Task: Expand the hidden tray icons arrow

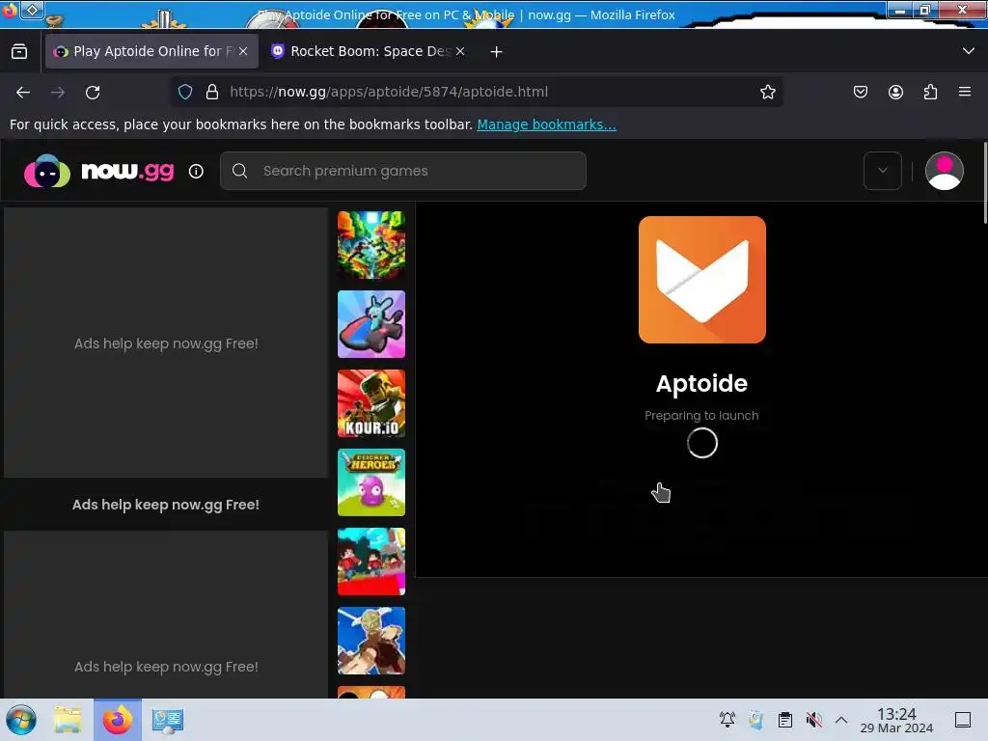Action: point(841,720)
